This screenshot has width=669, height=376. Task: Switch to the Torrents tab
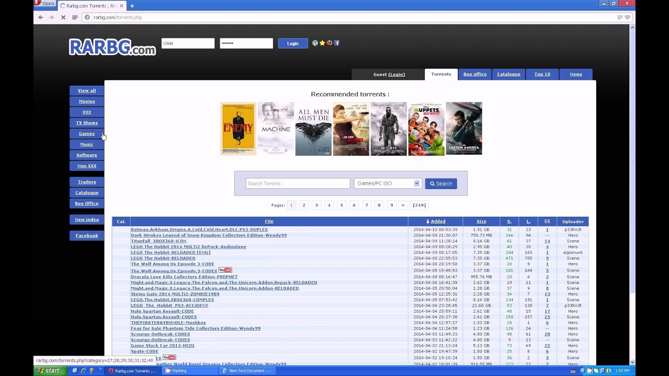[441, 74]
